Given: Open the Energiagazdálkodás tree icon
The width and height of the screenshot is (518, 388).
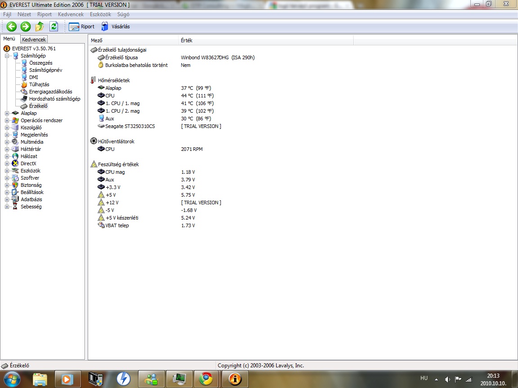Looking at the screenshot, I should tap(24, 92).
